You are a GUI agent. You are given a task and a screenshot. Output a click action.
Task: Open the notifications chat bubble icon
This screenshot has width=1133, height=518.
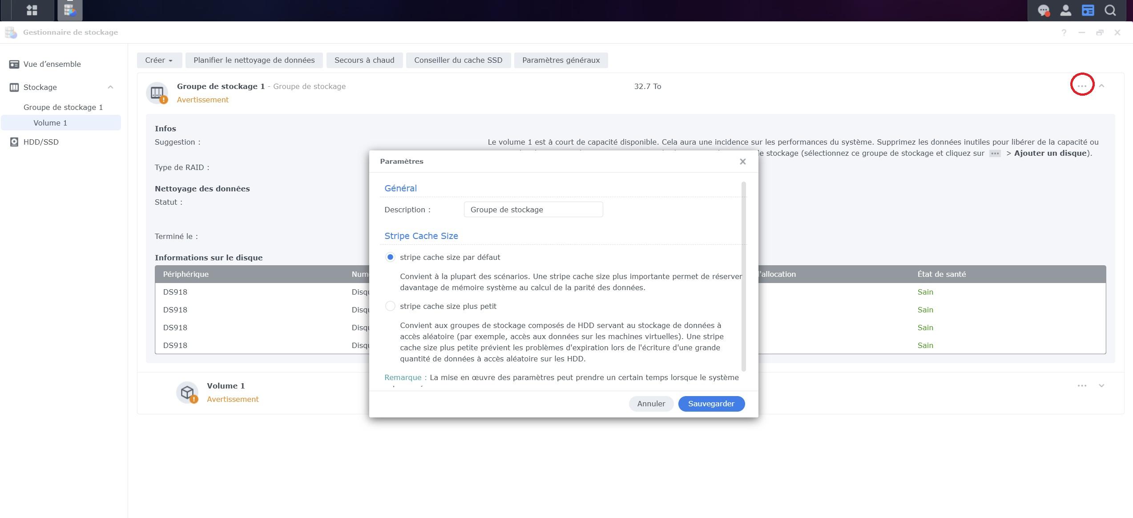1043,10
